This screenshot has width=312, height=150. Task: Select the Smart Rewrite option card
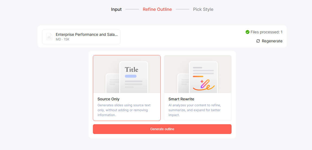198,88
